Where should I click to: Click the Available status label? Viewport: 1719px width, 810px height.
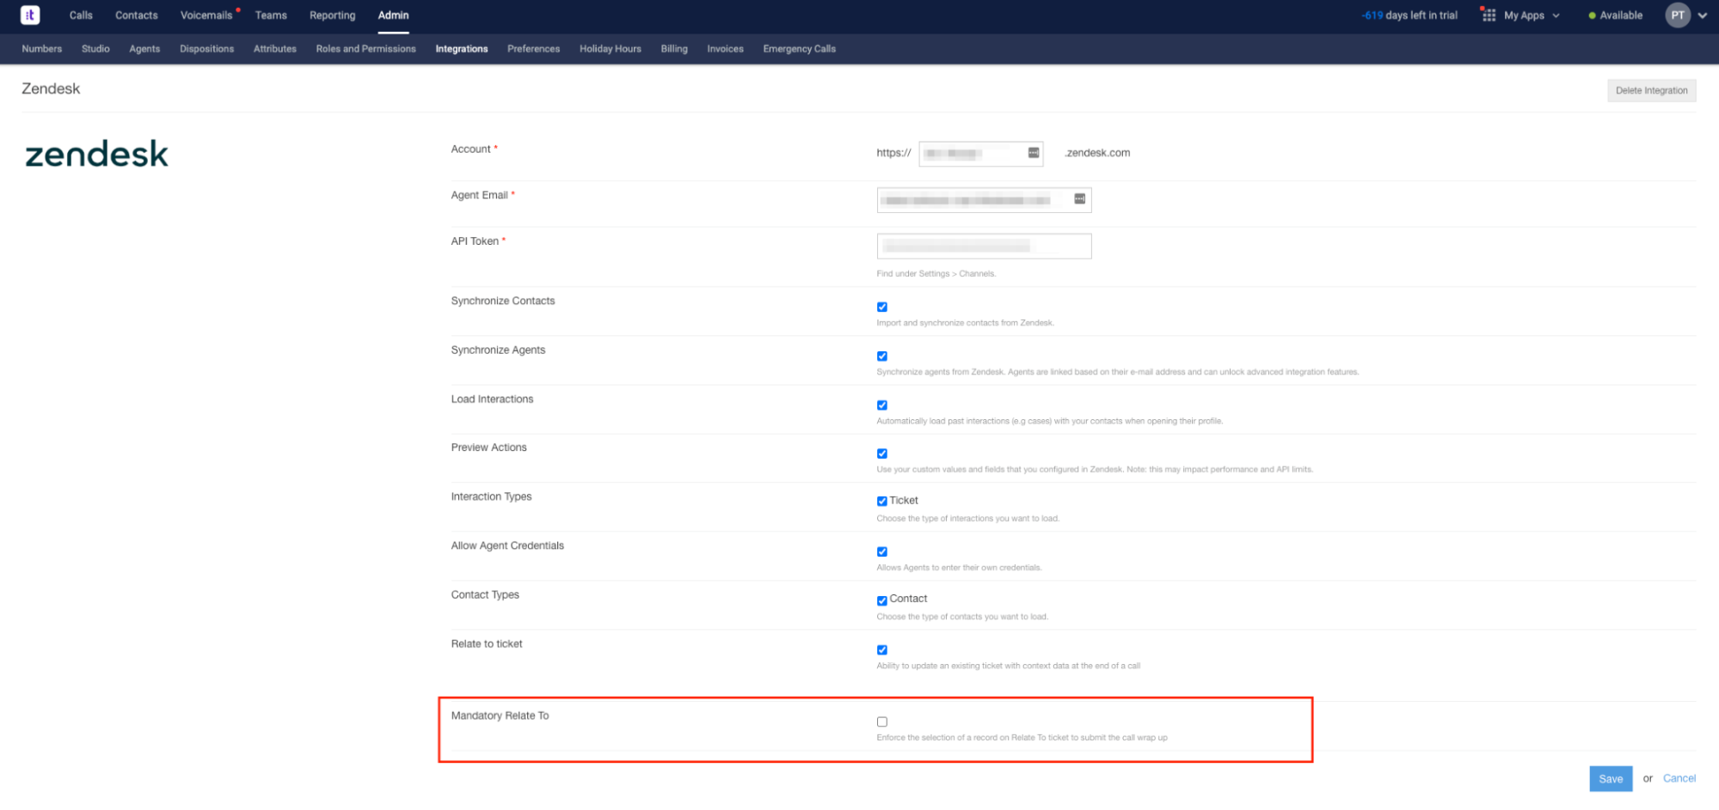[x=1621, y=15]
